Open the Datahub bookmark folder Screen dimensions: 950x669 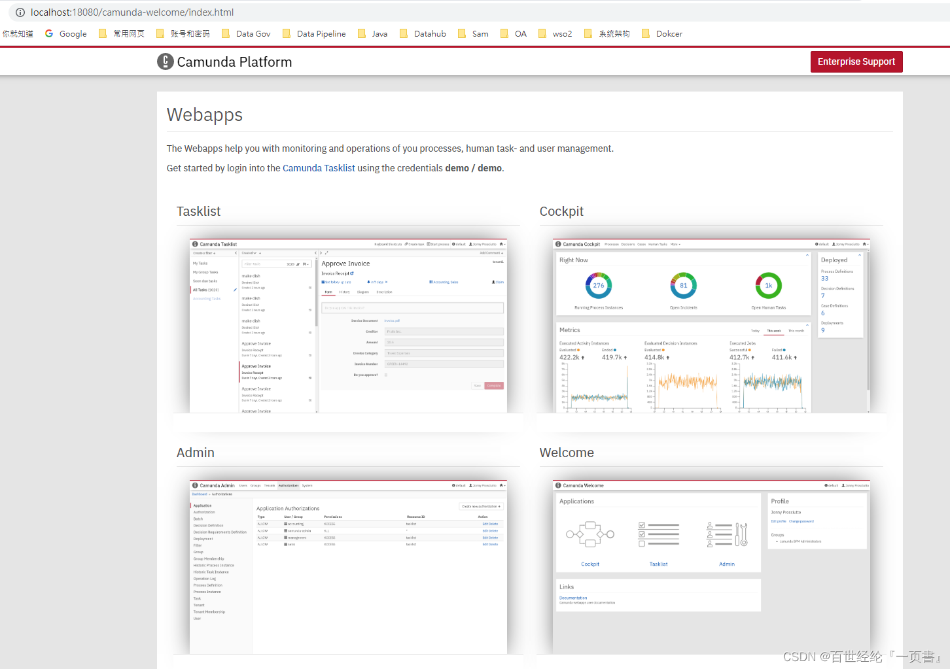point(423,34)
